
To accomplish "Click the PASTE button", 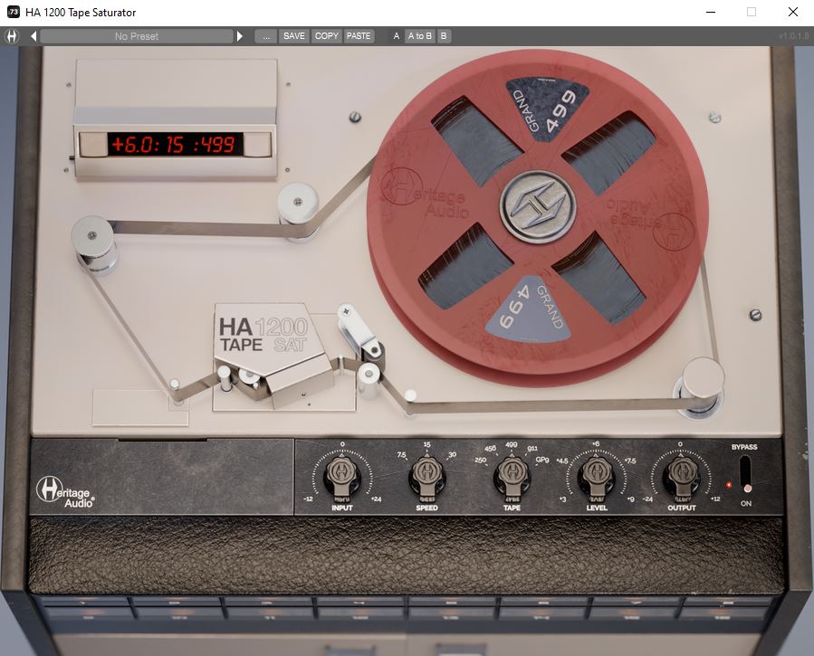I will (x=358, y=36).
